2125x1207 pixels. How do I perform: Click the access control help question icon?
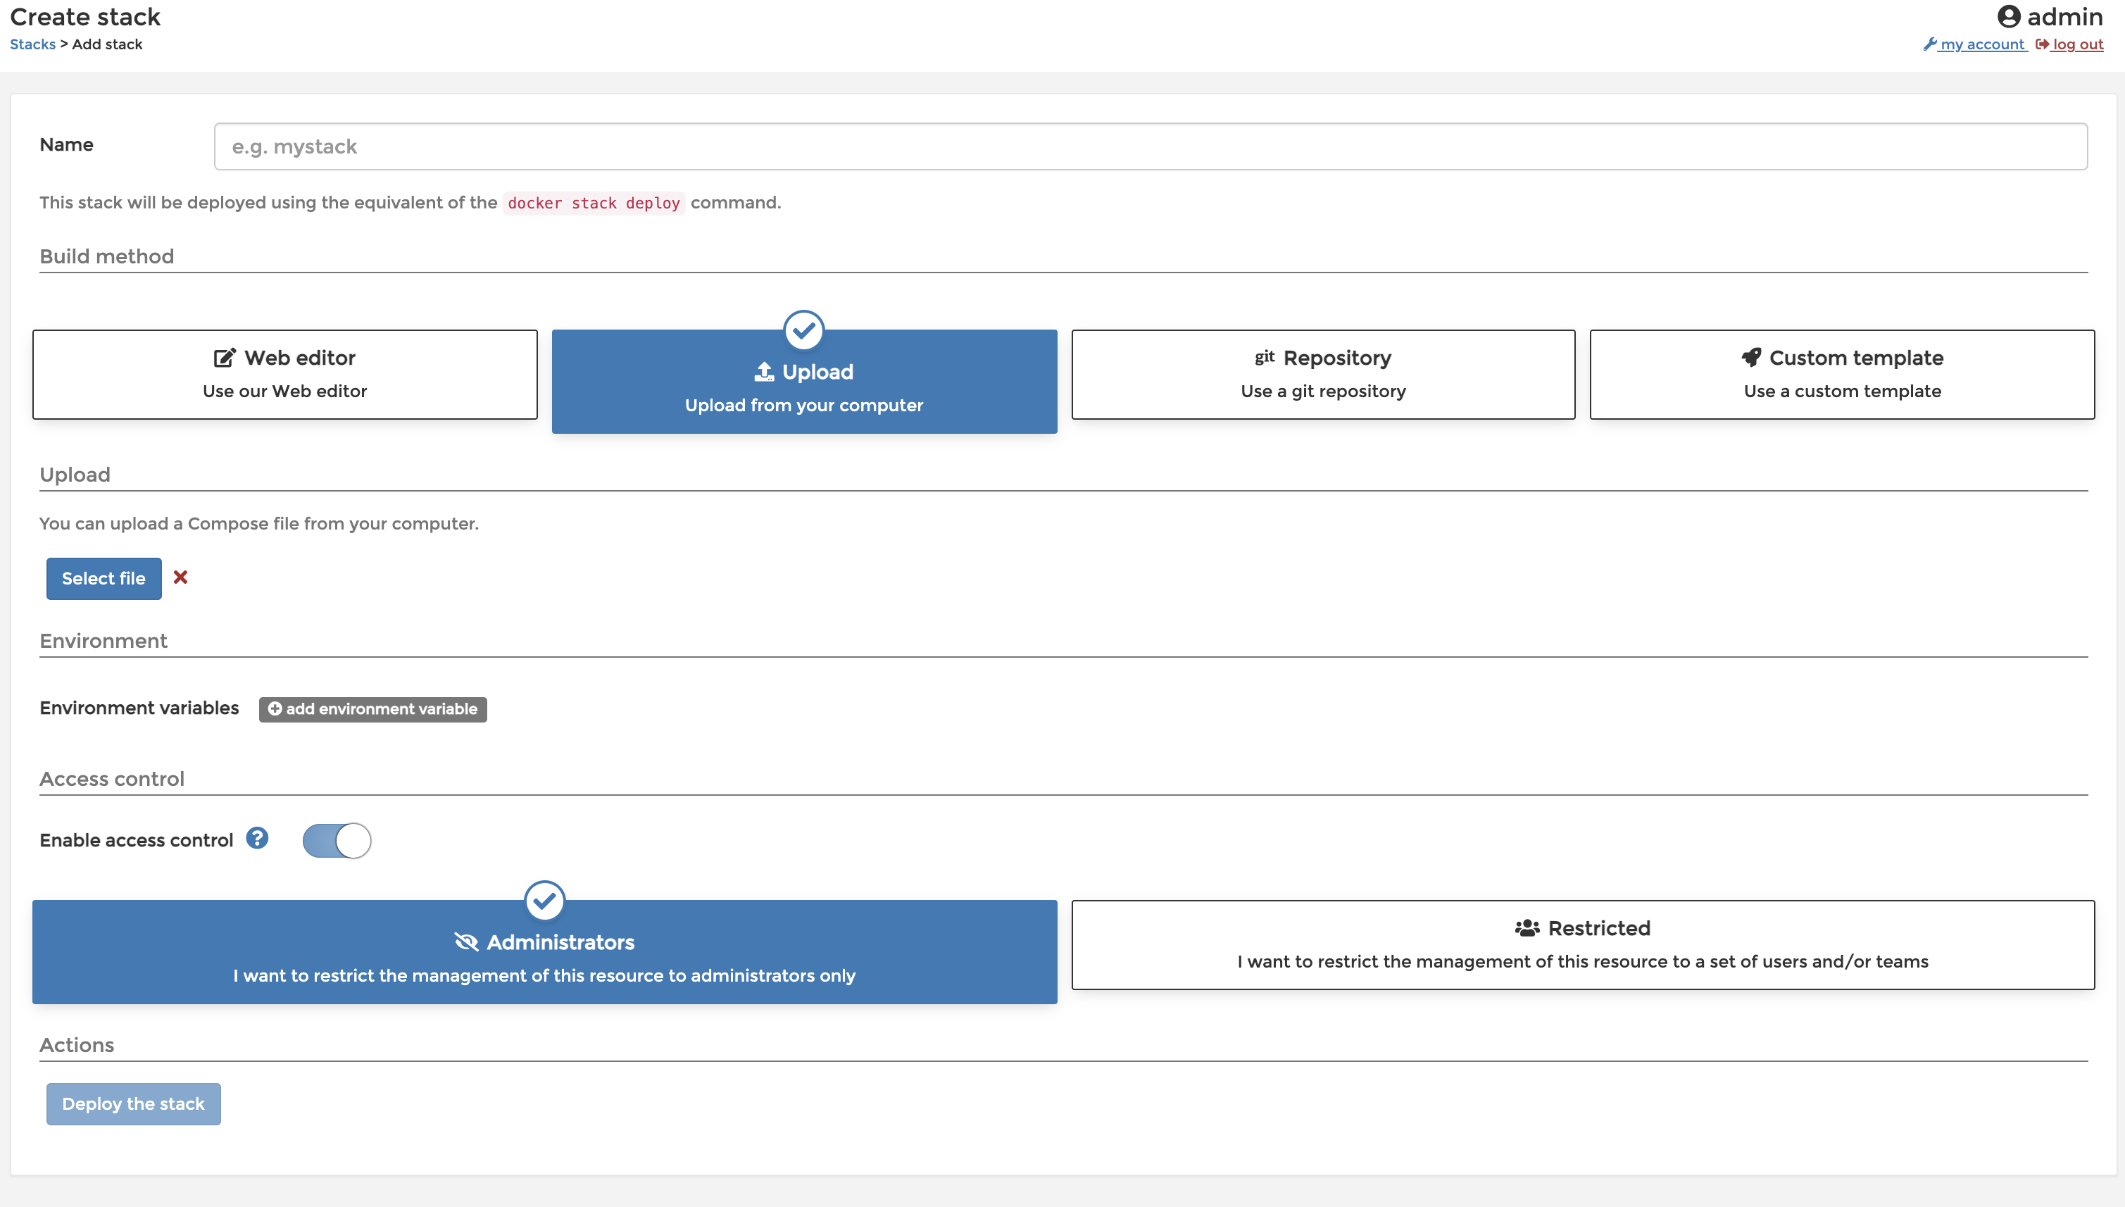coord(257,838)
